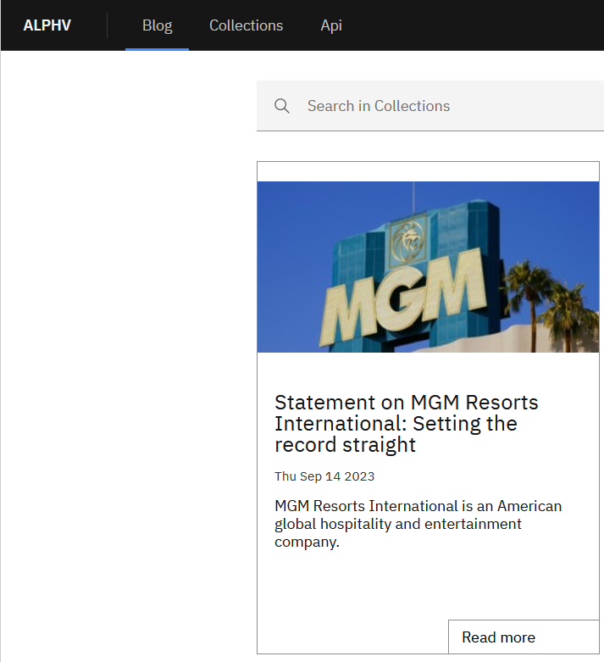Click the Read more button
This screenshot has height=662, width=604.
[x=524, y=637]
